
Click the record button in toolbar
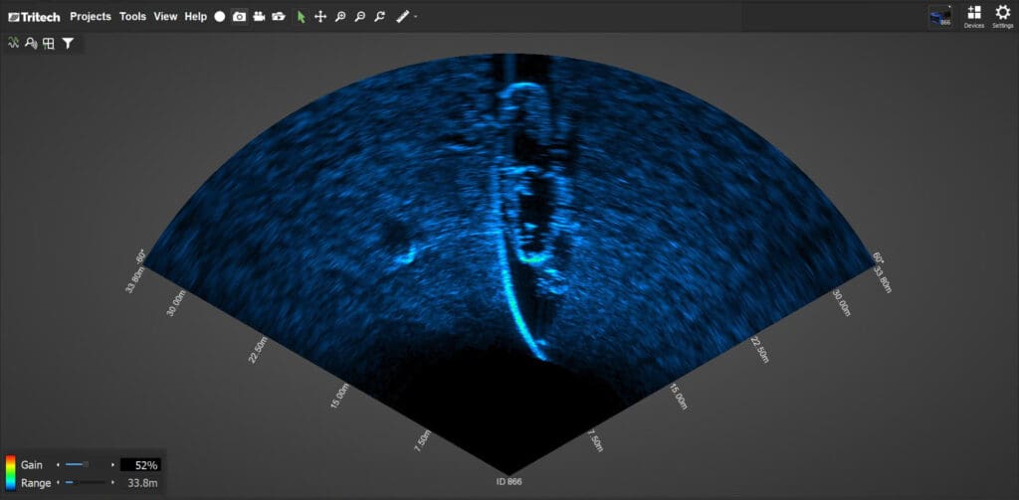[220, 17]
